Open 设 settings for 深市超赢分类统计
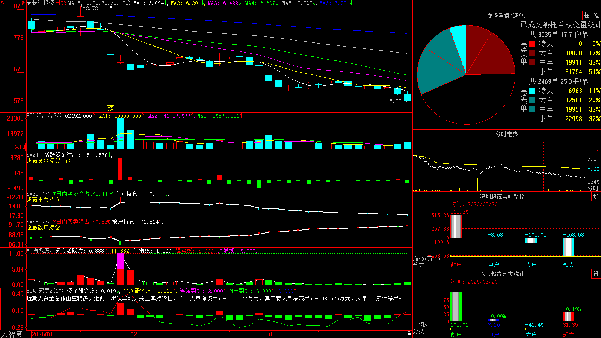 596,274
